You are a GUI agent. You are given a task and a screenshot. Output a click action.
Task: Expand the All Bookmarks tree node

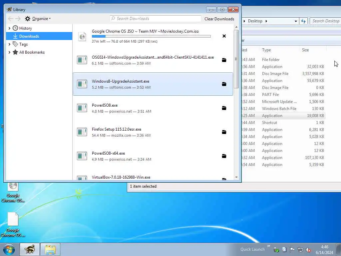point(9,52)
